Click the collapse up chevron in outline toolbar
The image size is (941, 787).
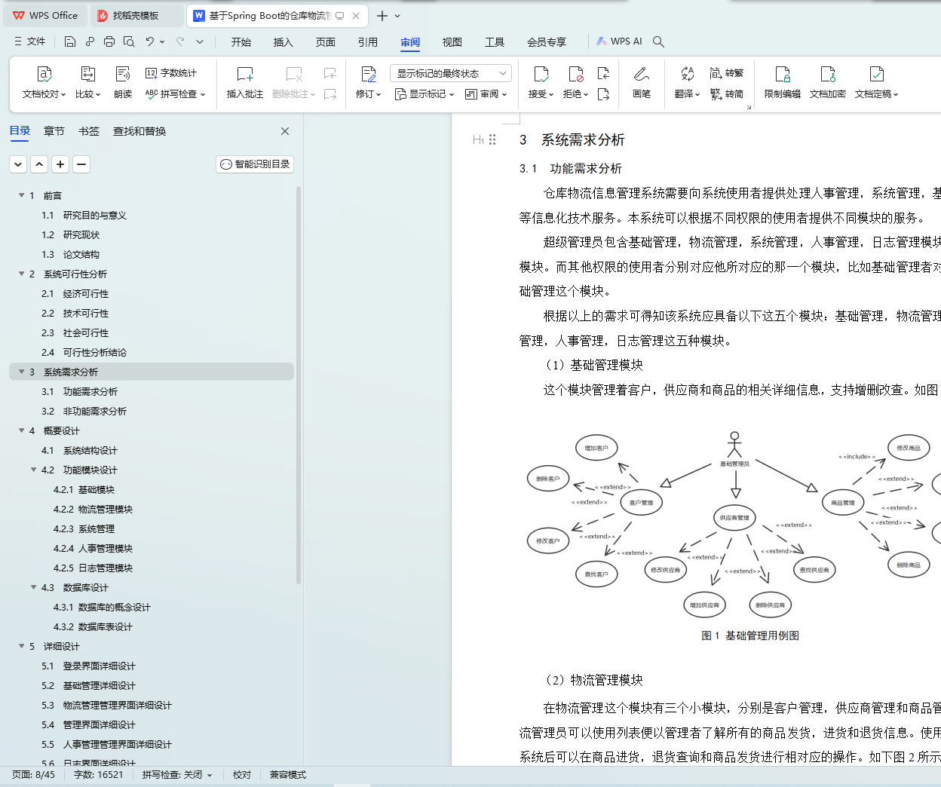tap(39, 164)
